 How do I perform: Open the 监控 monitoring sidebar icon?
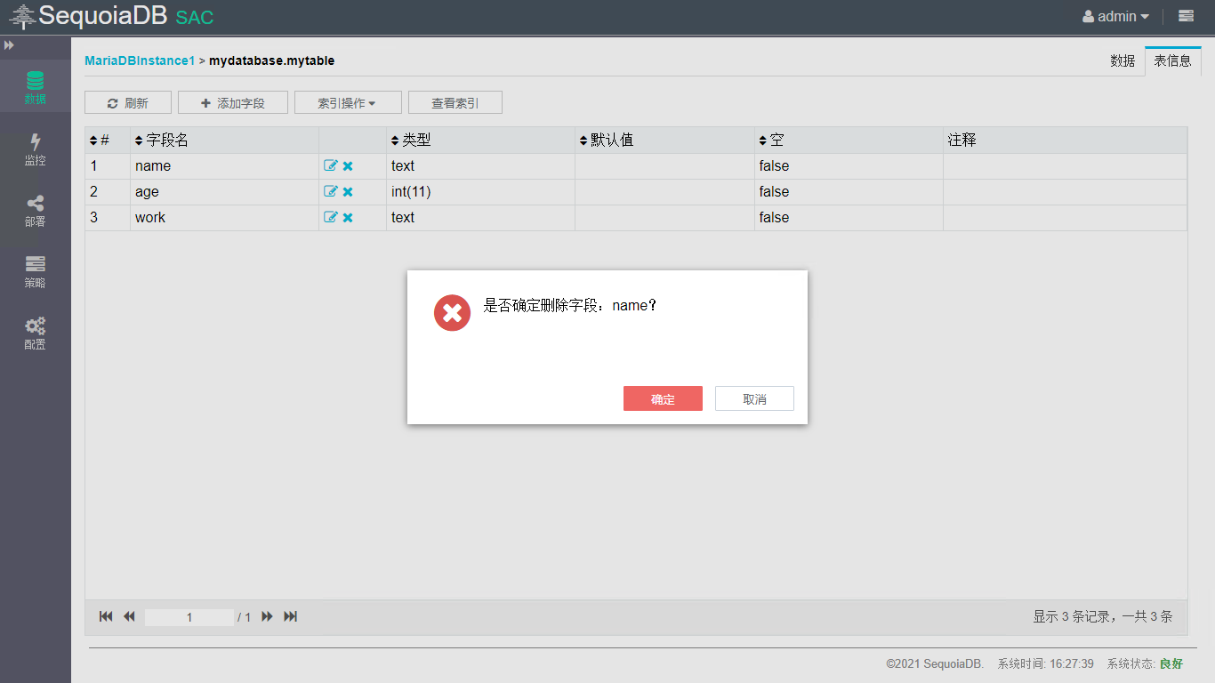click(x=35, y=149)
